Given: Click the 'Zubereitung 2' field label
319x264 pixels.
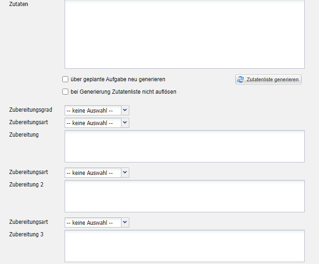Looking at the screenshot, I should click(x=26, y=185).
